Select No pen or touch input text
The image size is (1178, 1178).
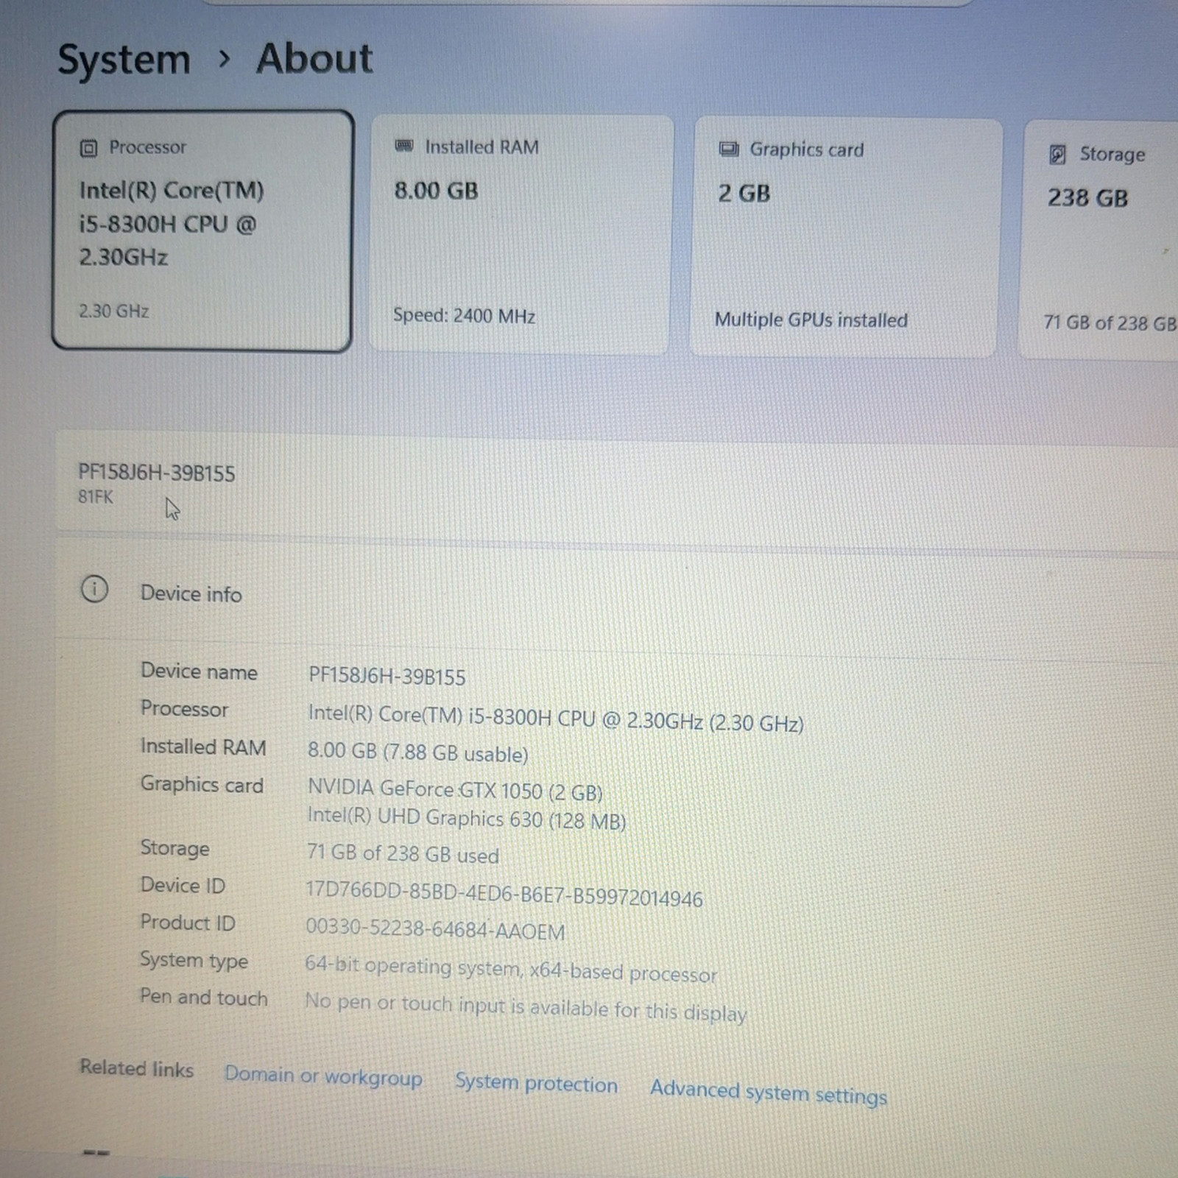coord(526,1007)
